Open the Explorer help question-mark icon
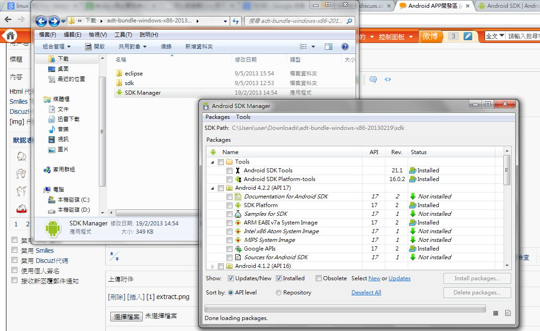This screenshot has height=331, width=540. (345, 47)
